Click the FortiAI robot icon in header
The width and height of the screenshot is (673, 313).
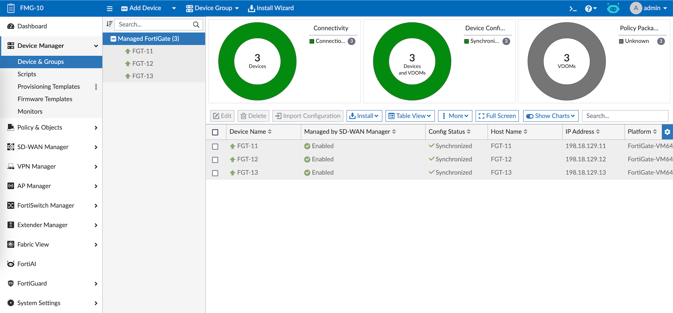(613, 8)
